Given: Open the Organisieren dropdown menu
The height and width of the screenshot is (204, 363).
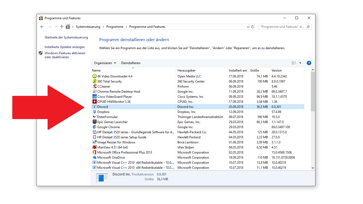Looking at the screenshot, I should [x=105, y=63].
